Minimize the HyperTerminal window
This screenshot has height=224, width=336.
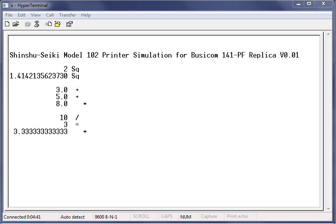pos(299,4)
